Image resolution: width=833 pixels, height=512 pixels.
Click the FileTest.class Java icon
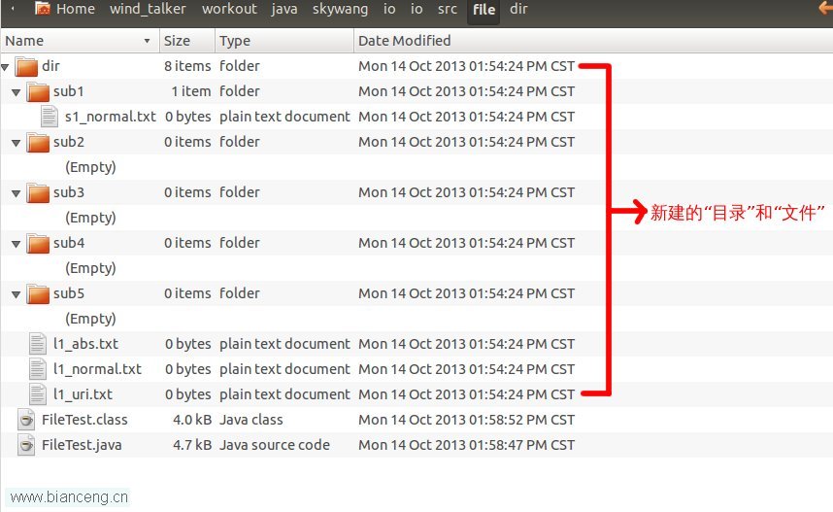coord(26,420)
